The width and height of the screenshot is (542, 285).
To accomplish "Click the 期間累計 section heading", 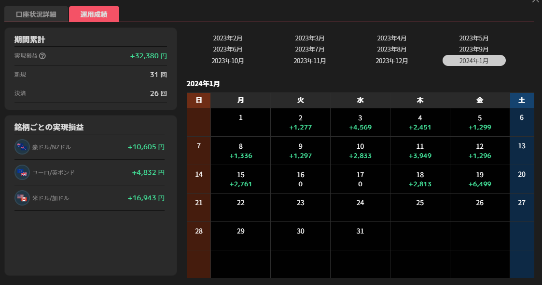I will click(30, 39).
